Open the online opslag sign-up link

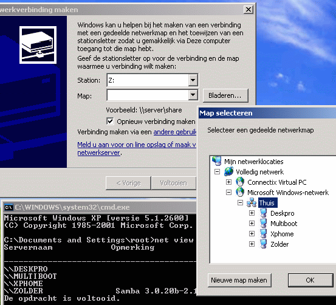coord(137,148)
